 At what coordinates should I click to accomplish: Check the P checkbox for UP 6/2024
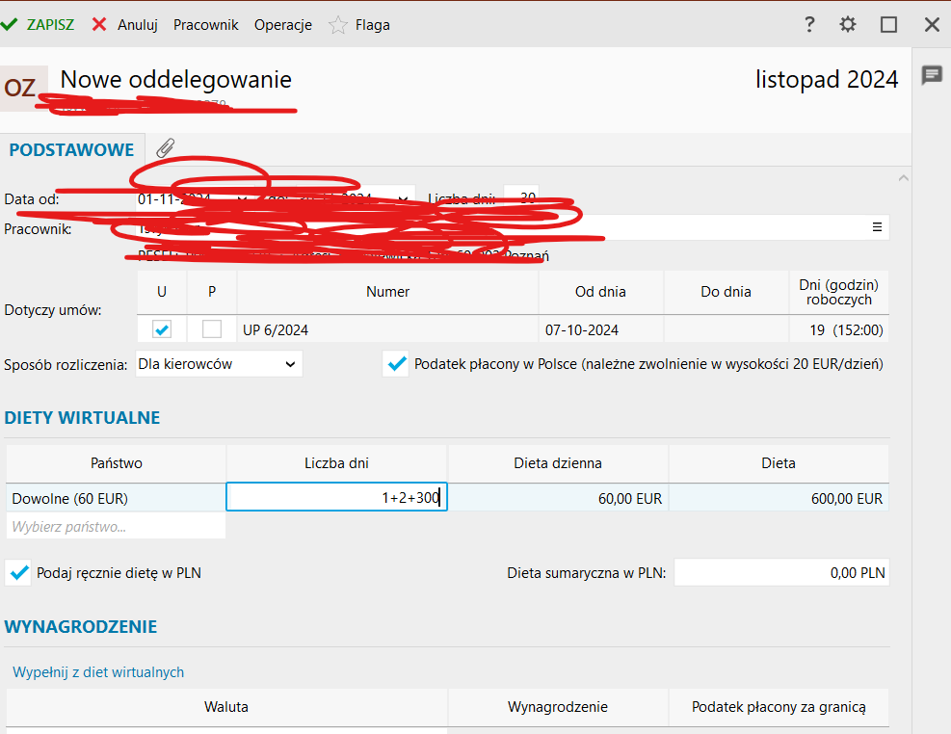coord(212,329)
